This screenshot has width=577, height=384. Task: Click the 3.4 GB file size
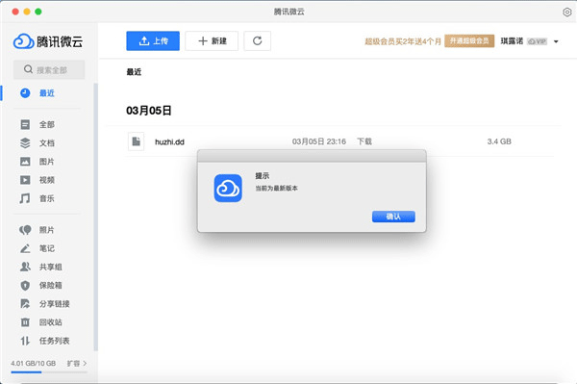tap(499, 141)
